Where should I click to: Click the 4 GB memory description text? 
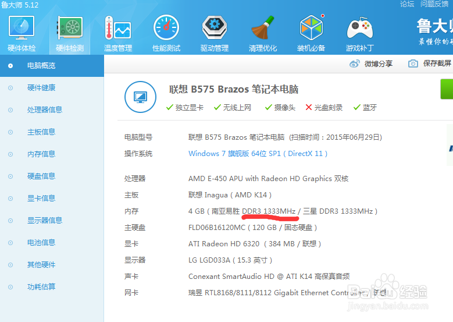[283, 211]
